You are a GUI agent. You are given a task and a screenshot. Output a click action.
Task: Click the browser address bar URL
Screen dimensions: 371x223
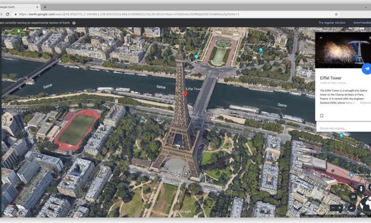pyautogui.click(x=129, y=14)
